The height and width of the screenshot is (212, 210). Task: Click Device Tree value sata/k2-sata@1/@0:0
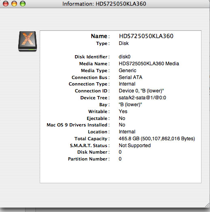[x=142, y=98]
